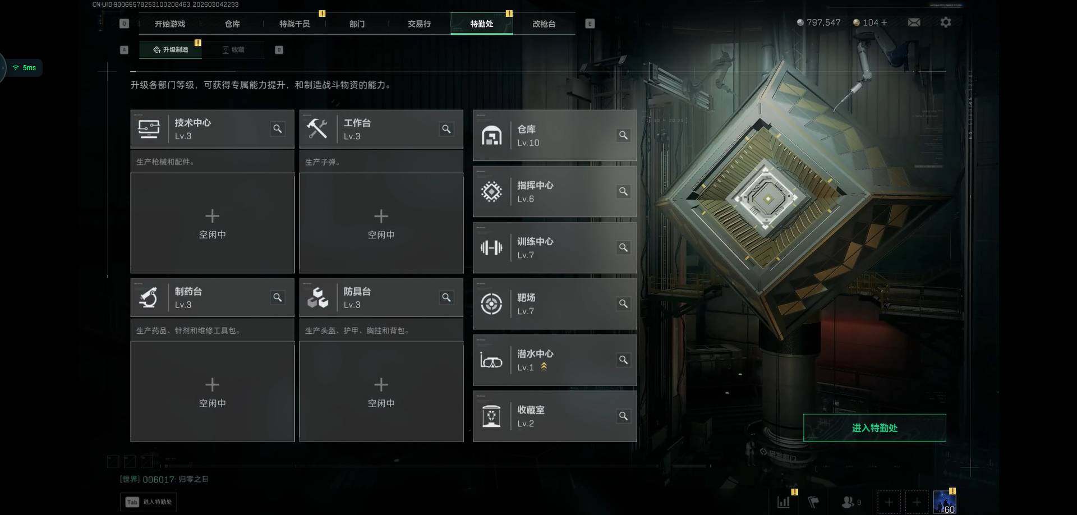The height and width of the screenshot is (515, 1077).
Task: Switch to the 改枪台 tab
Action: pyautogui.click(x=544, y=24)
